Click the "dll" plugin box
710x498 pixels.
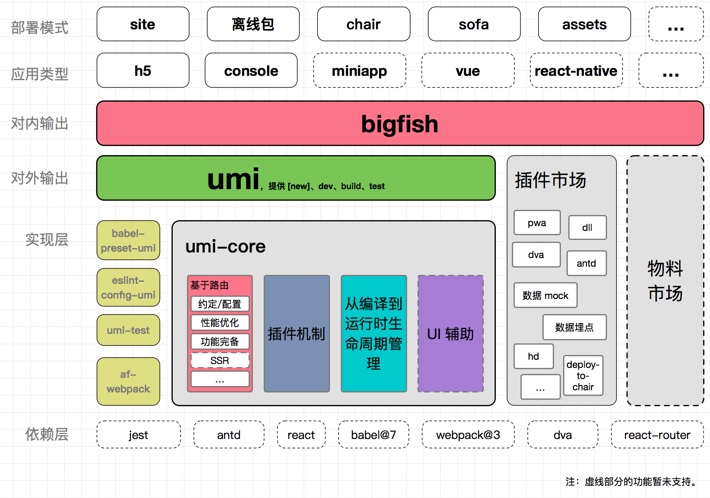click(x=588, y=227)
